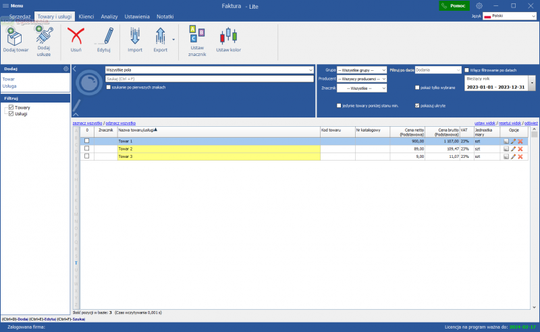Open the Język language dropdown

(510, 16)
